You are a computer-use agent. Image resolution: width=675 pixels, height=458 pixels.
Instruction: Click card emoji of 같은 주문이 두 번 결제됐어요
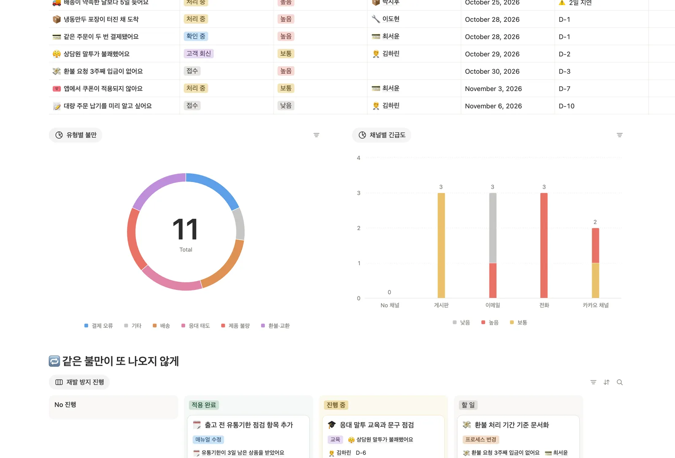[x=57, y=37]
